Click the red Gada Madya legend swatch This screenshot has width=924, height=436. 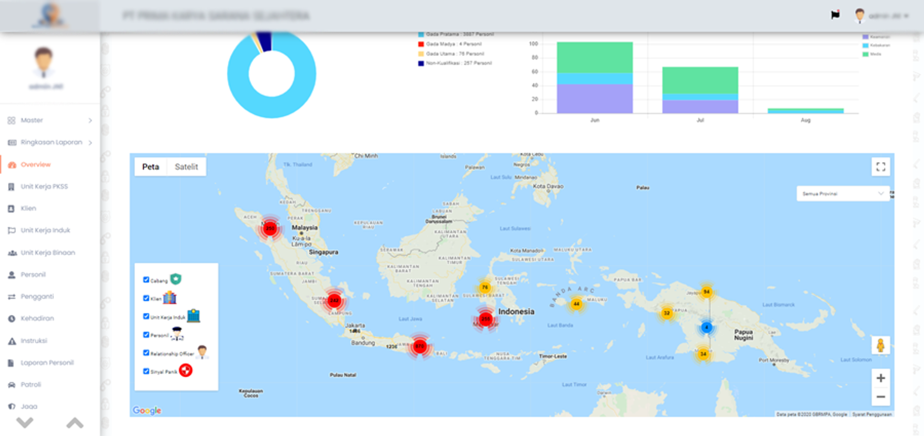tap(421, 44)
